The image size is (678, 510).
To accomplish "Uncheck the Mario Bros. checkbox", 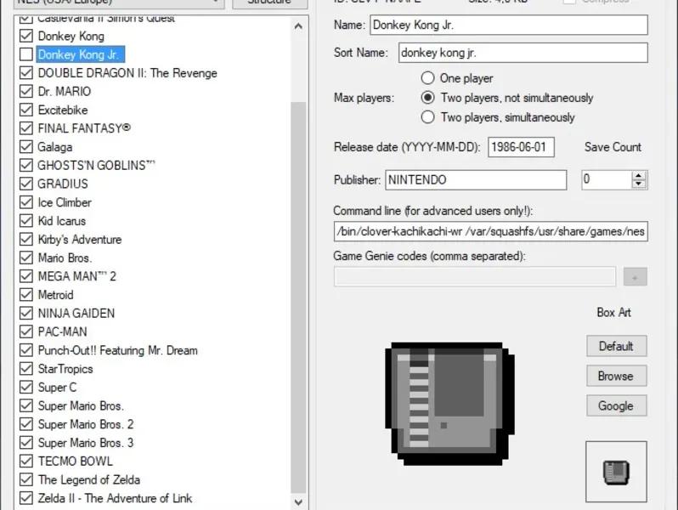I will pyautogui.click(x=26, y=258).
